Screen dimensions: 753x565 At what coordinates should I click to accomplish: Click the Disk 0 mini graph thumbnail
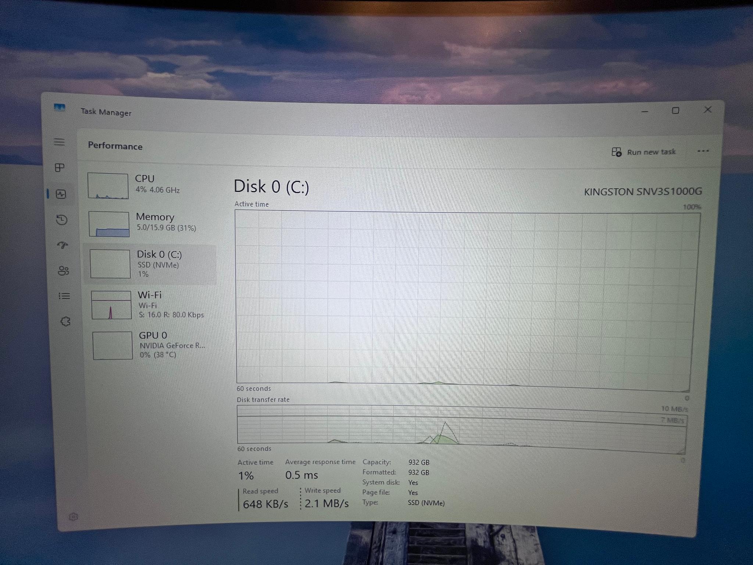point(110,264)
